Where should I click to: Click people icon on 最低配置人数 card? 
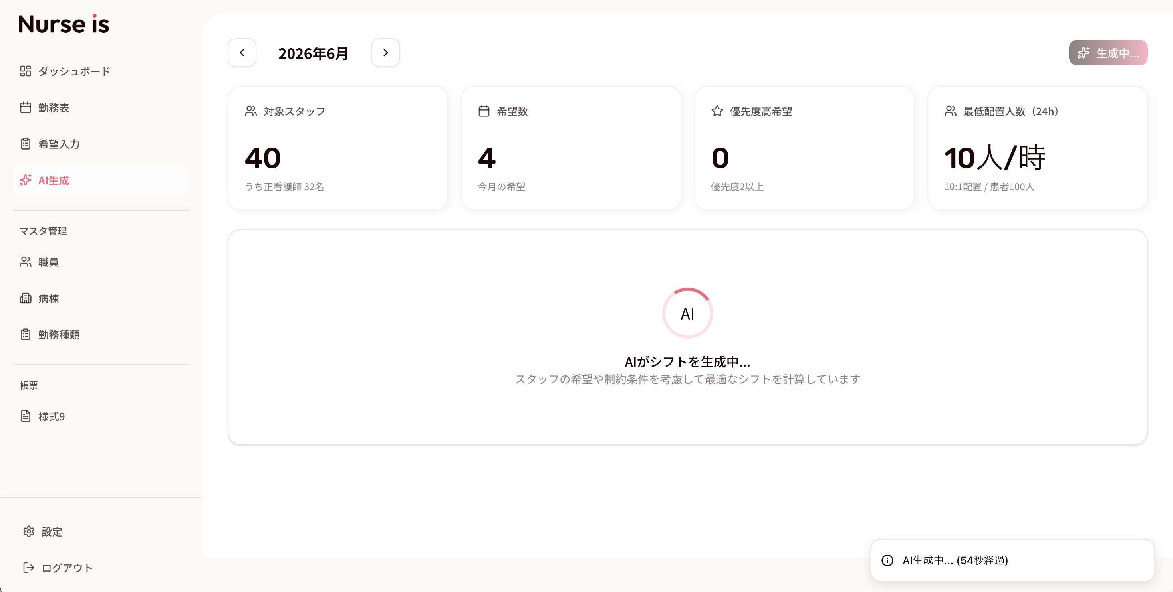pos(950,111)
